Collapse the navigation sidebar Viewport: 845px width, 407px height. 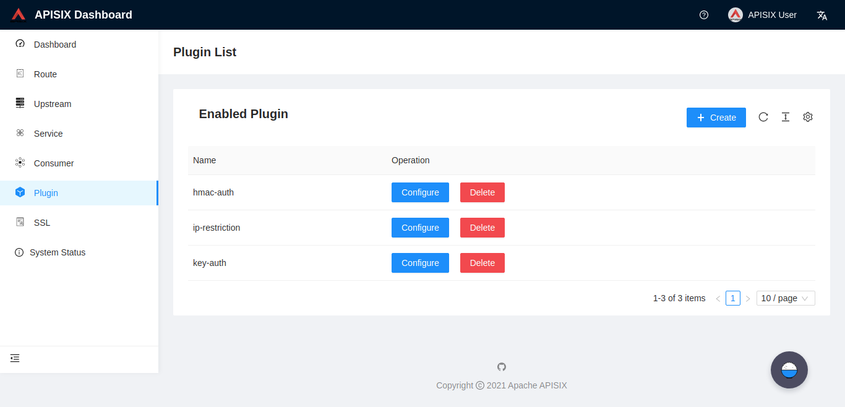pyautogui.click(x=14, y=358)
